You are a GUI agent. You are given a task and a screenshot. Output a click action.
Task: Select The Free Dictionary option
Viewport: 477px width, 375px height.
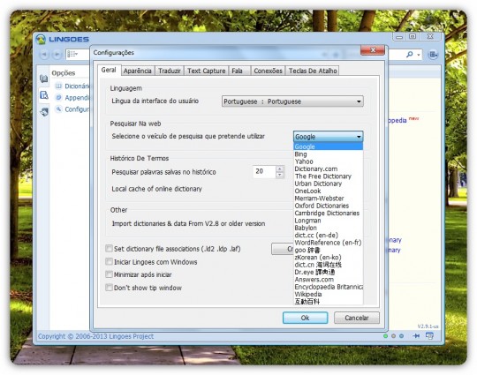pos(329,176)
